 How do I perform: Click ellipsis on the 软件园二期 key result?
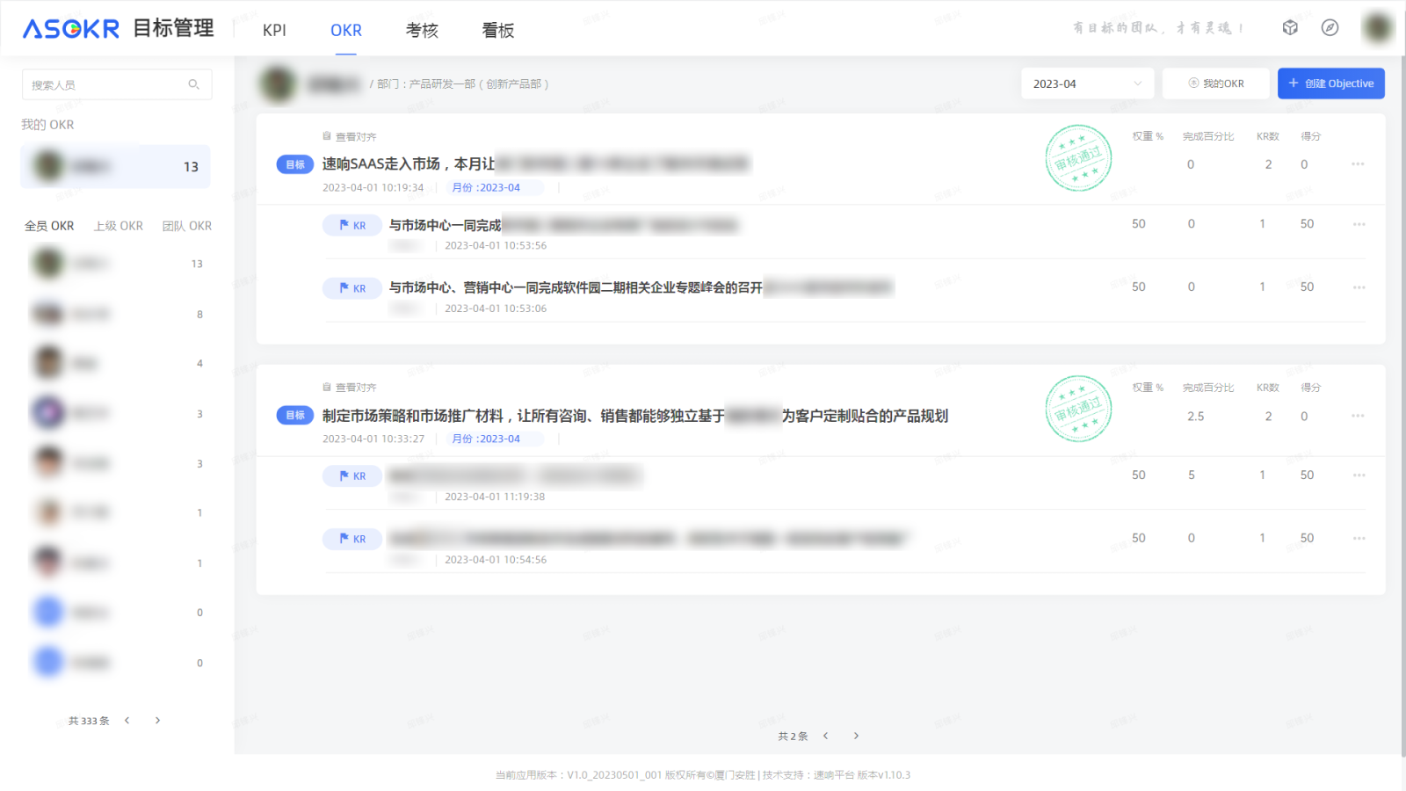point(1359,287)
